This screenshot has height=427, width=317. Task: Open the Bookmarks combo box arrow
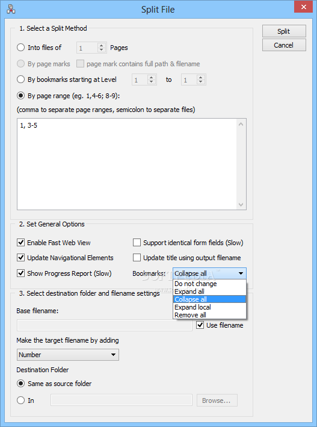pyautogui.click(x=241, y=273)
